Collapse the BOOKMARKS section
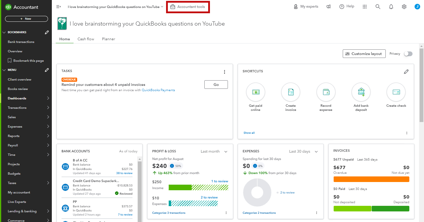424x222 pixels. click(x=4, y=32)
